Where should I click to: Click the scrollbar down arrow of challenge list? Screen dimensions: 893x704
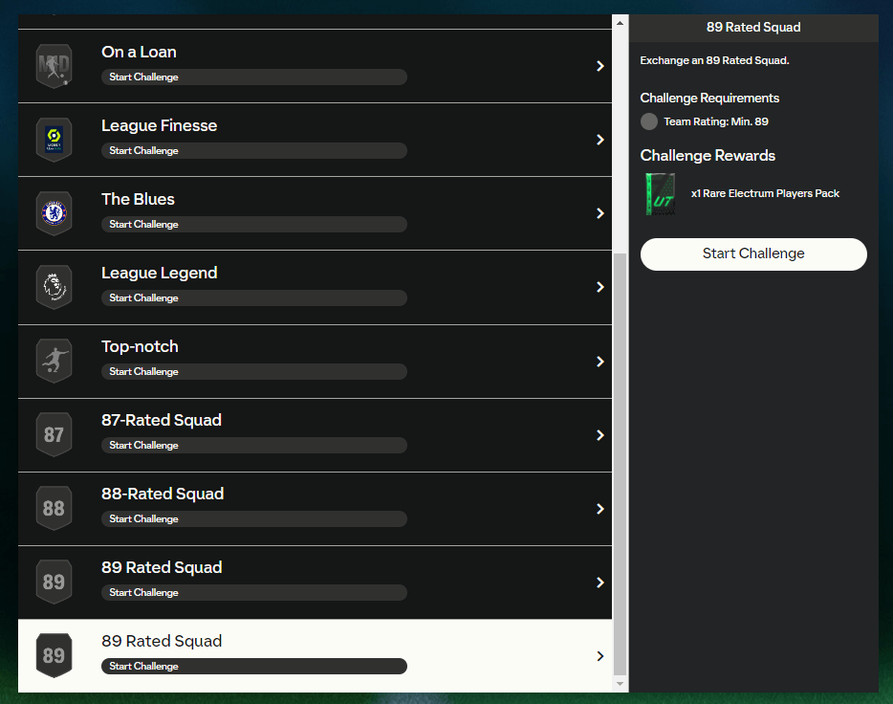click(x=620, y=684)
